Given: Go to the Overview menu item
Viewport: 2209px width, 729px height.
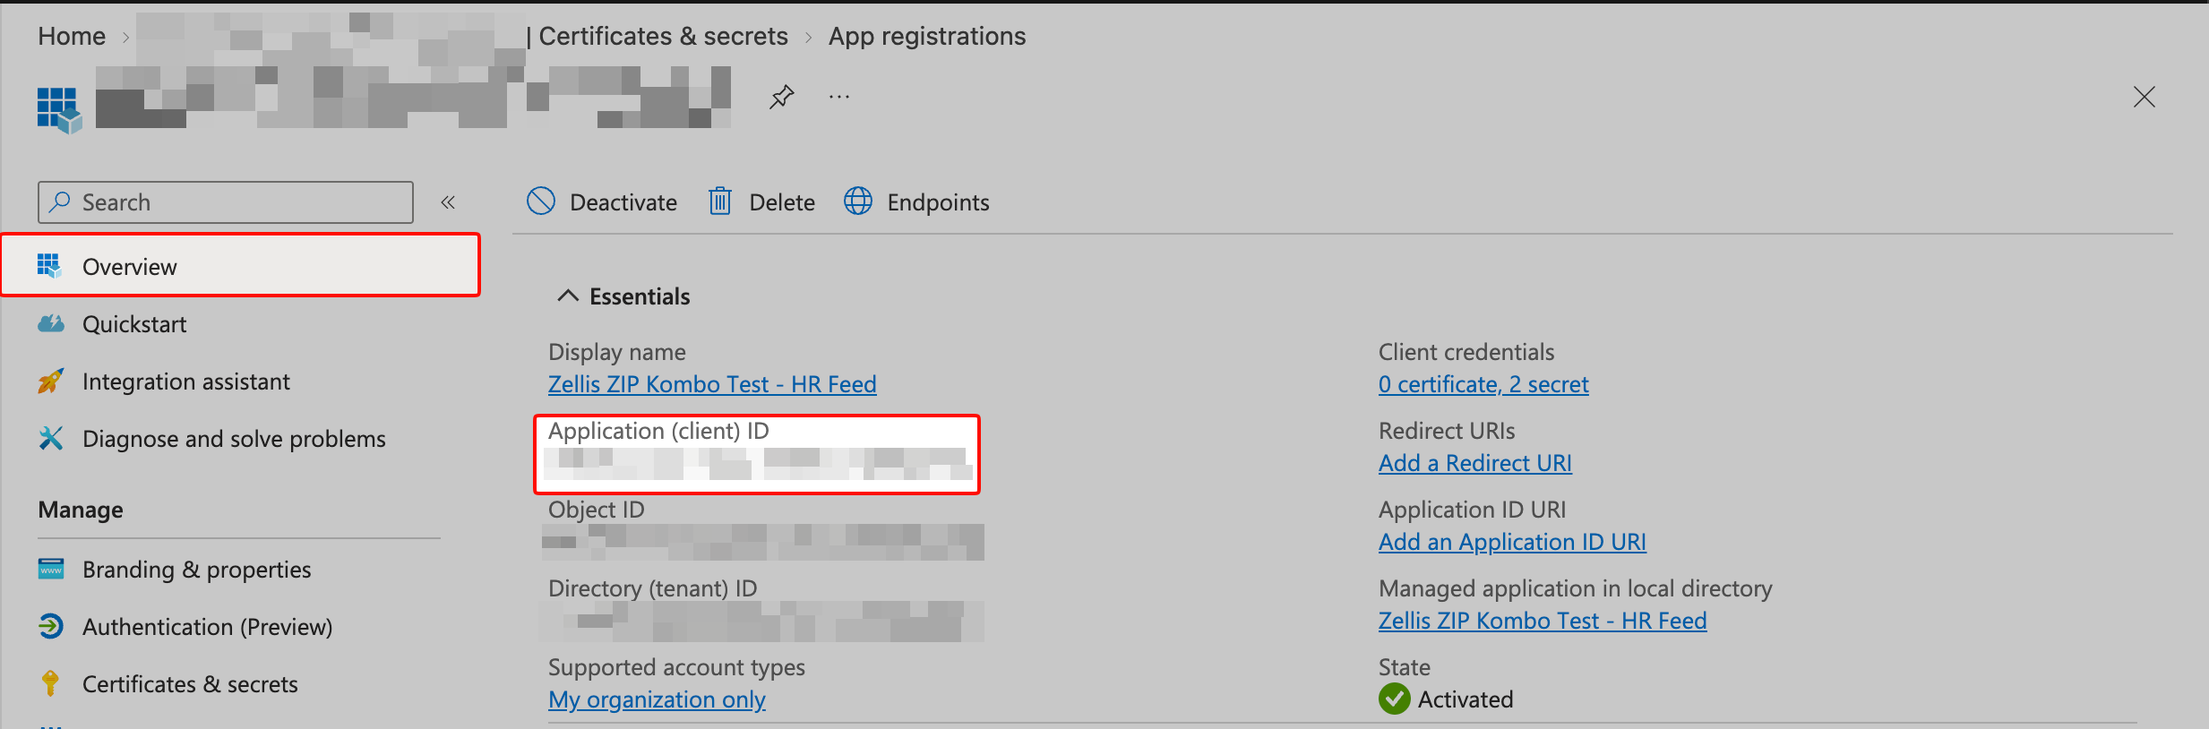Looking at the screenshot, I should 241,265.
